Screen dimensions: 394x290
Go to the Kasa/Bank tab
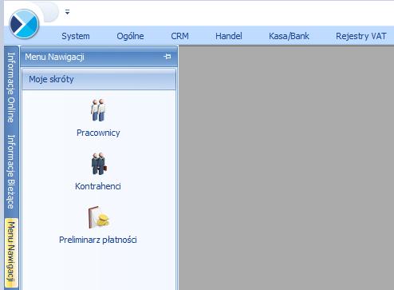(x=289, y=36)
